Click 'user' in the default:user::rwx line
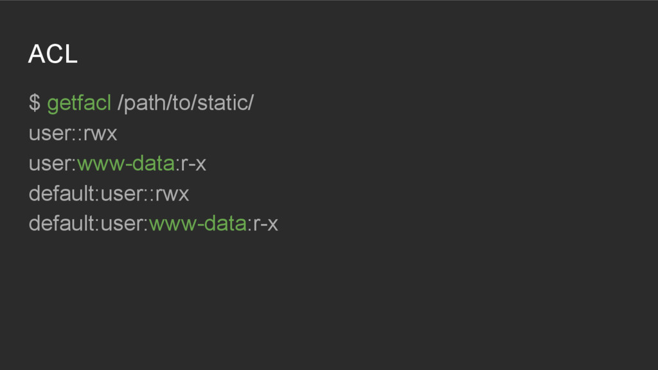658x370 pixels. click(x=121, y=195)
